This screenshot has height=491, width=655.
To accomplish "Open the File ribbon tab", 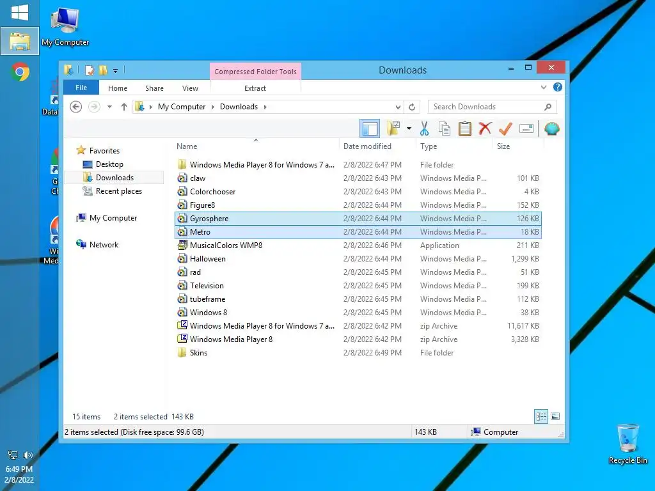I will [81, 88].
